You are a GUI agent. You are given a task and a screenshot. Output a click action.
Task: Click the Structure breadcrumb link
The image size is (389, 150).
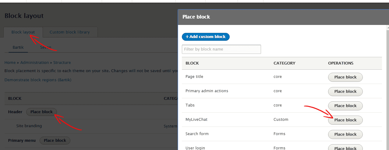coord(62,62)
